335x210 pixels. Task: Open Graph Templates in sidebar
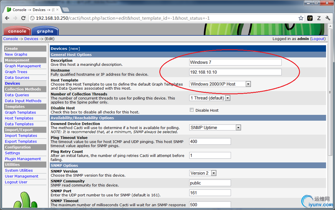pos(20,112)
